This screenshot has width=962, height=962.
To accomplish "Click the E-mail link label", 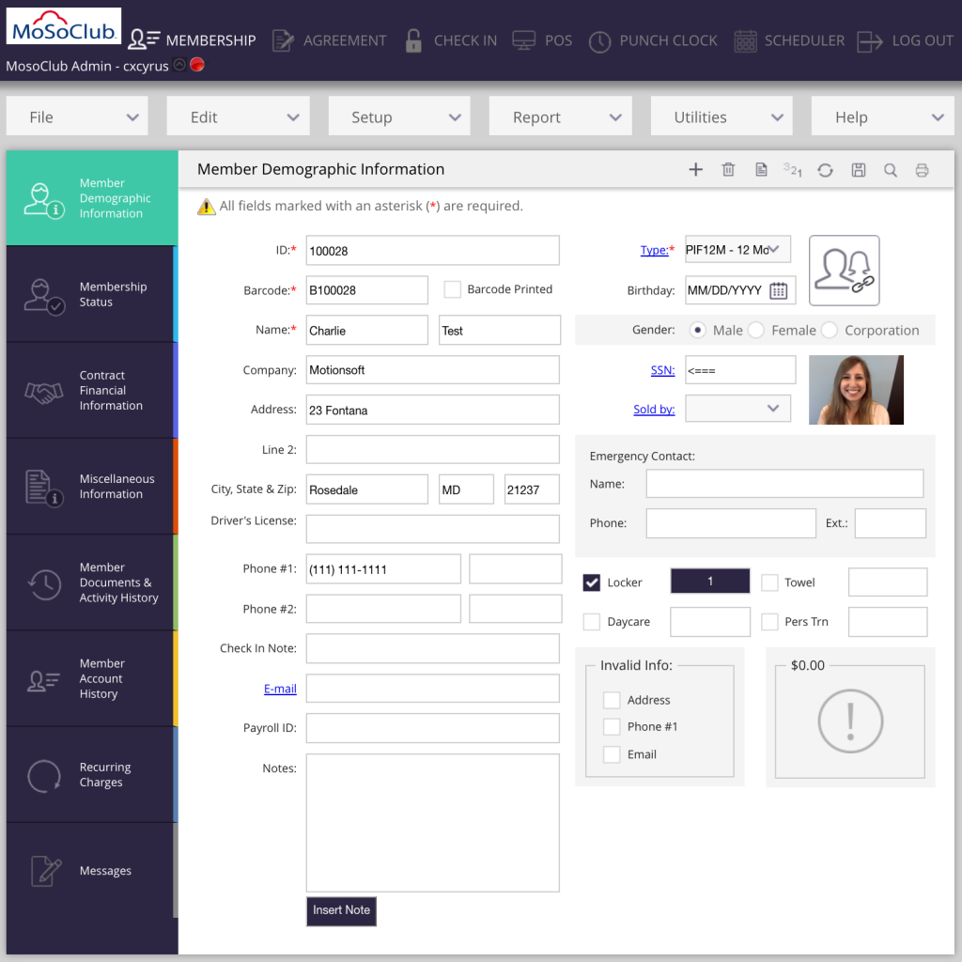I will [280, 688].
